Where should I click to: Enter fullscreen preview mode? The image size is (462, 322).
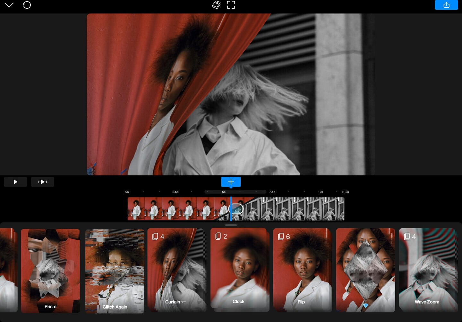(x=231, y=5)
